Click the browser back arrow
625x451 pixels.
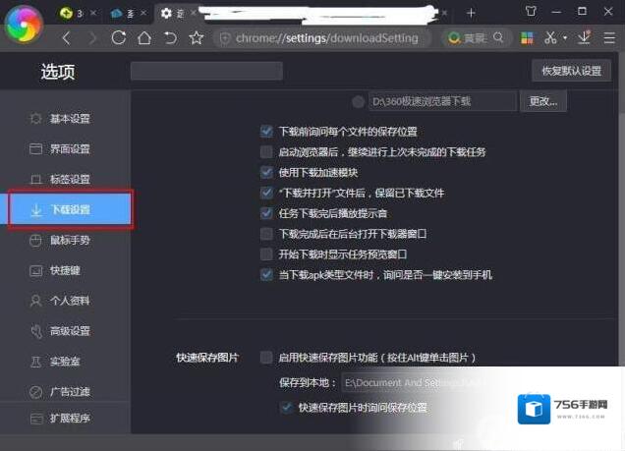[67, 38]
